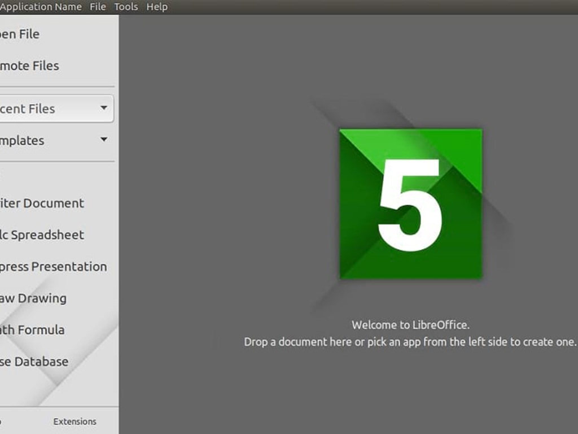The height and width of the screenshot is (434, 578).
Task: Open the Tools menu
Action: pos(125,7)
